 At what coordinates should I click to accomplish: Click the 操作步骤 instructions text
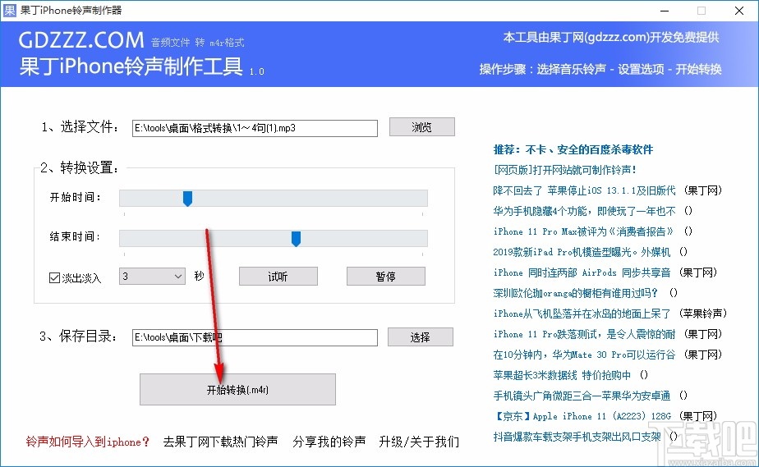[x=600, y=69]
